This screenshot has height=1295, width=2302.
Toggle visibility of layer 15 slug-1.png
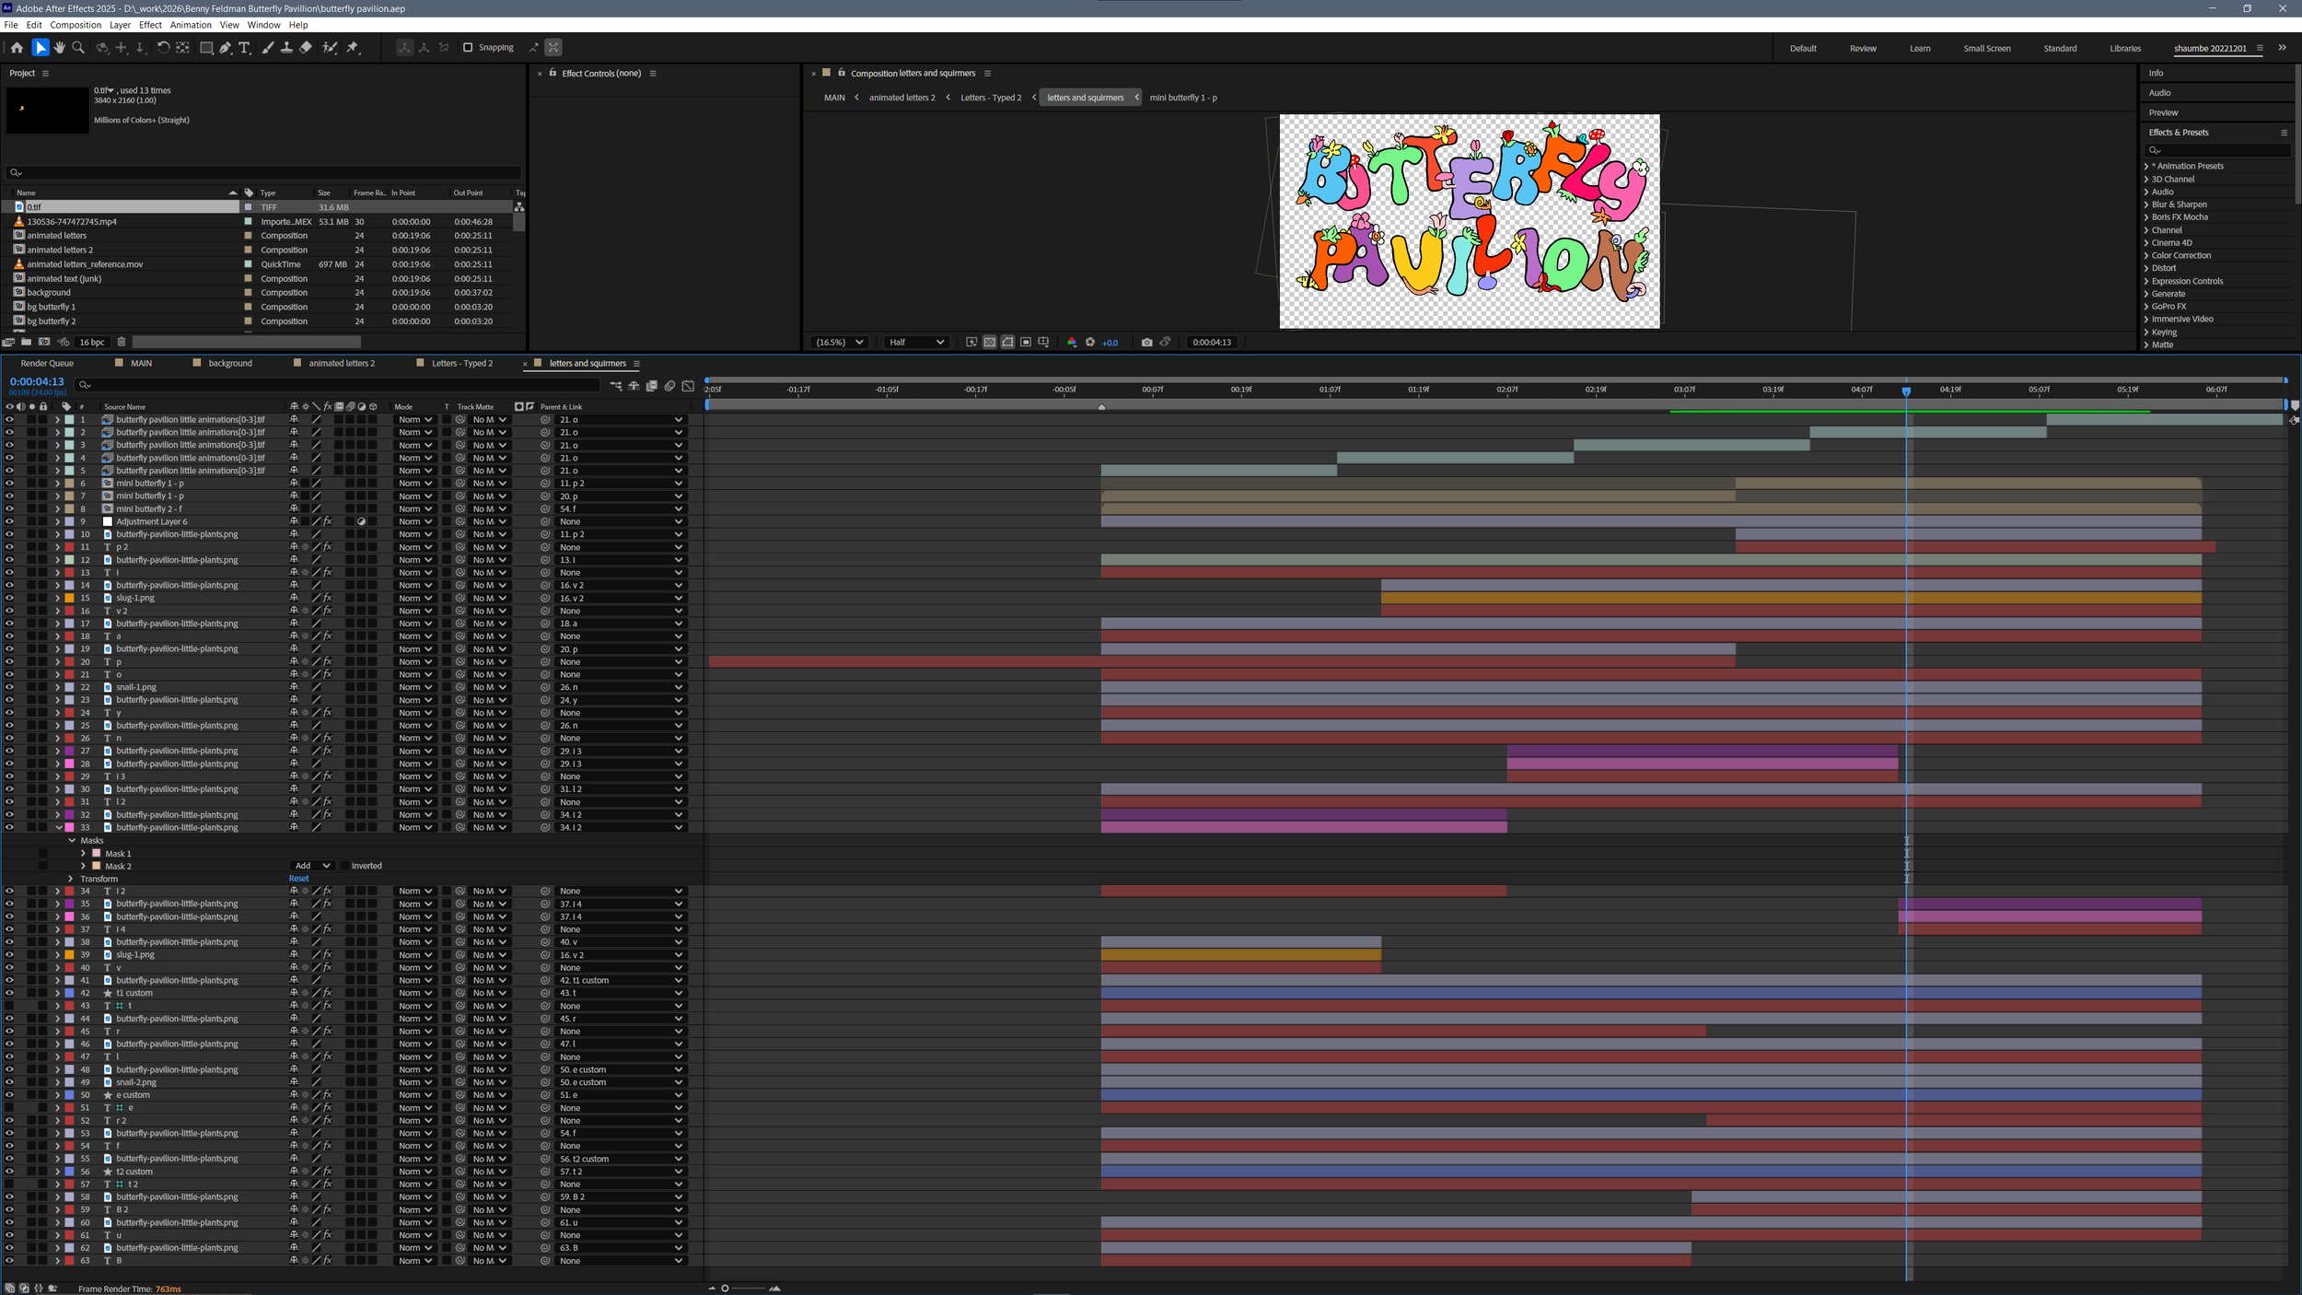pos(9,598)
